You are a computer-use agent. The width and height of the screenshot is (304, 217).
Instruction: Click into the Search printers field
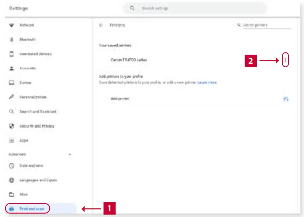[x=267, y=25]
